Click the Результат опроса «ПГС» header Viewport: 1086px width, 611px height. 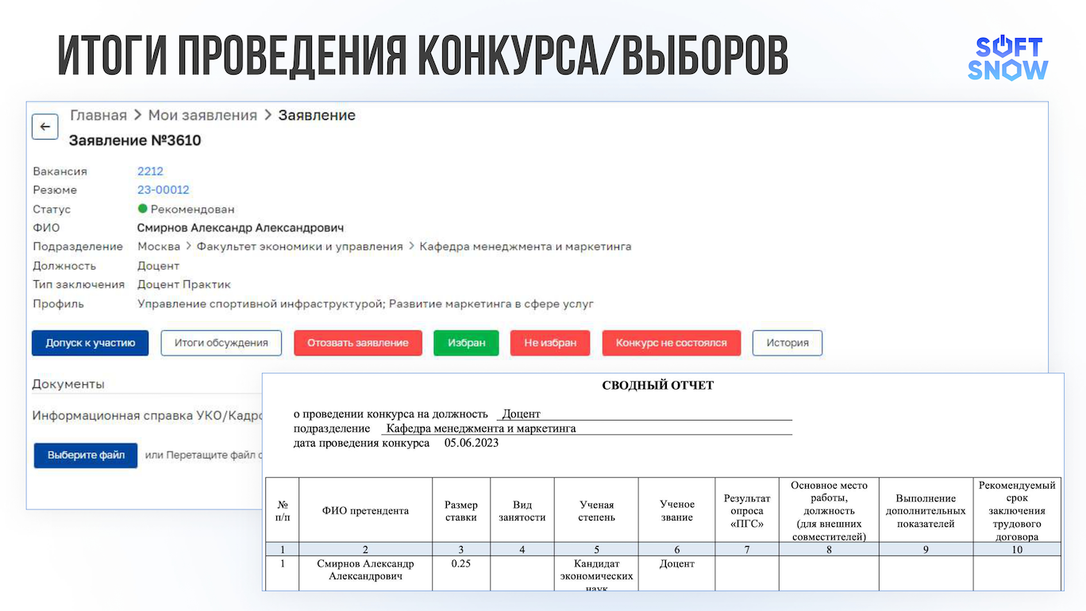747,511
